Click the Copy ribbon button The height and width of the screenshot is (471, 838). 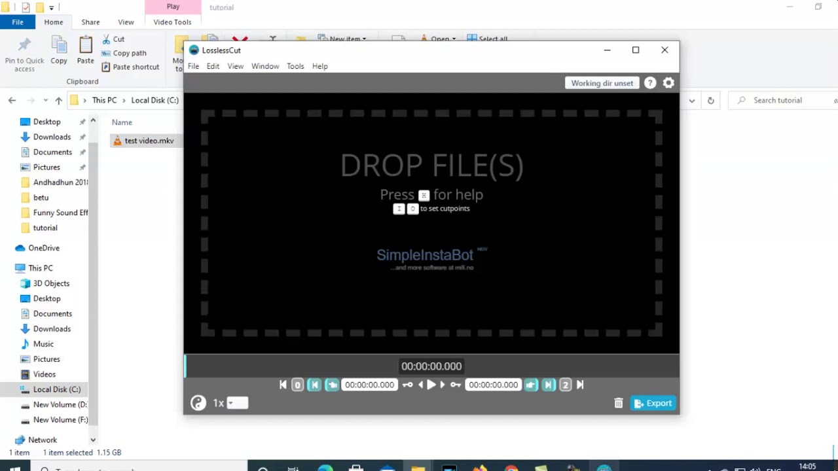click(59, 51)
